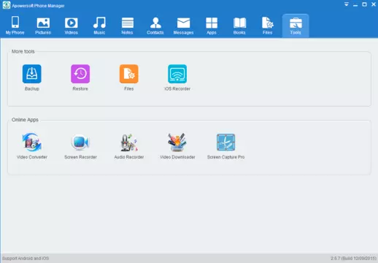Switch to the My Phone tab
The width and height of the screenshot is (378, 263).
15,26
